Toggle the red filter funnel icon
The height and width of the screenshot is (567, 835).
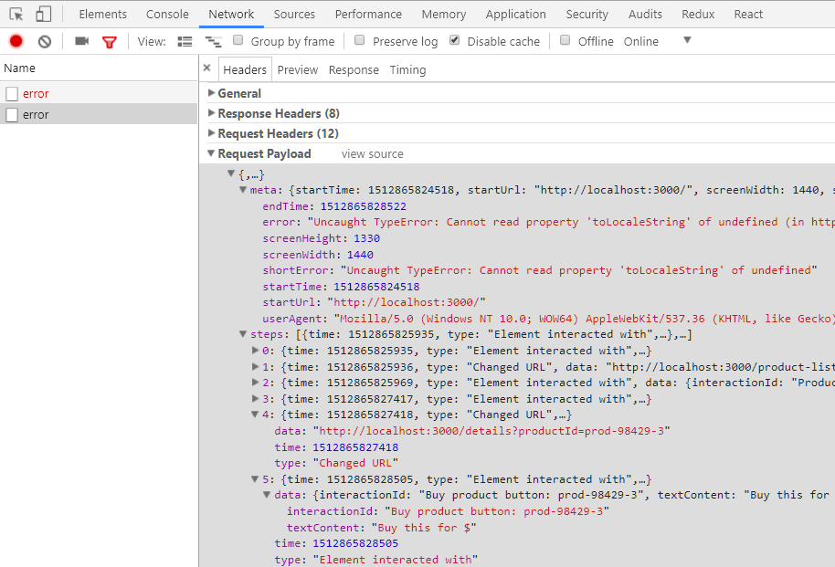[109, 42]
